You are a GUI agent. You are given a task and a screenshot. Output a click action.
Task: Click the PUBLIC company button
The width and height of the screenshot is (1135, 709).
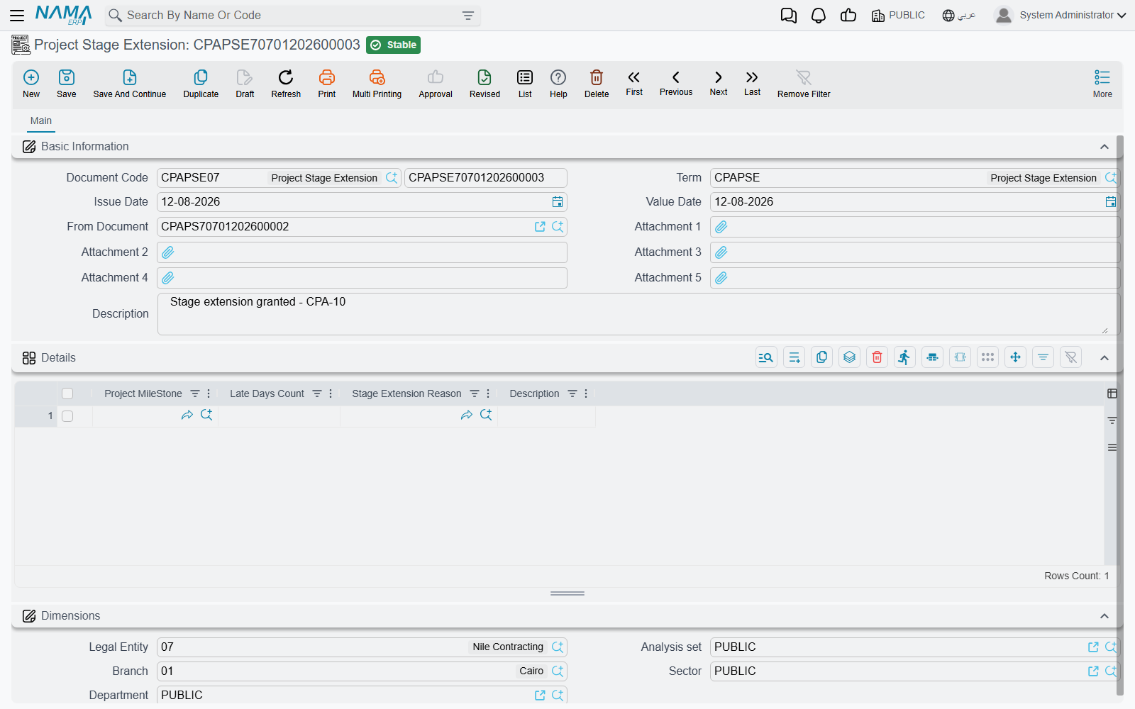pos(898,16)
